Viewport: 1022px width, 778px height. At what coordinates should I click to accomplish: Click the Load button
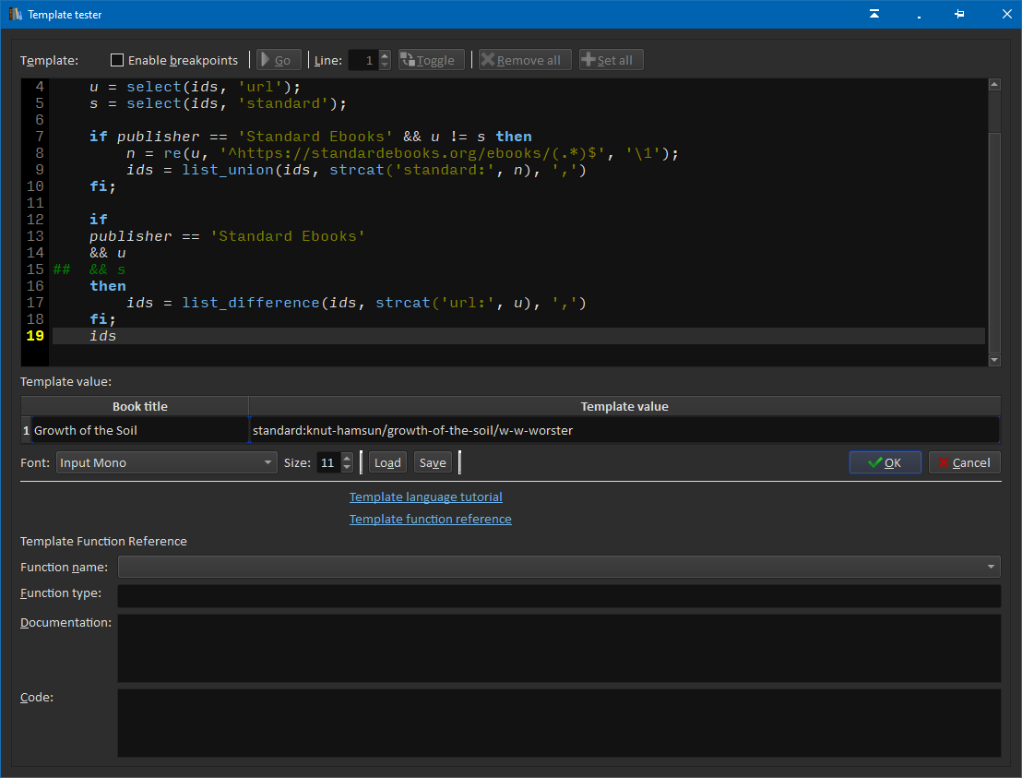(387, 462)
